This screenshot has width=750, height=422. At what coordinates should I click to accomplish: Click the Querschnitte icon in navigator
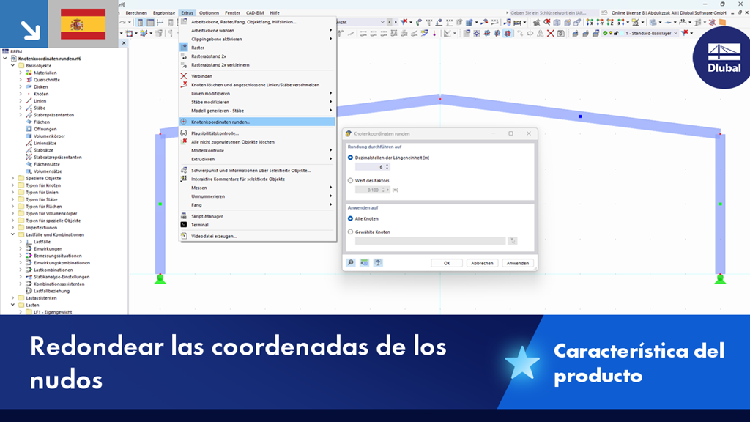click(29, 80)
